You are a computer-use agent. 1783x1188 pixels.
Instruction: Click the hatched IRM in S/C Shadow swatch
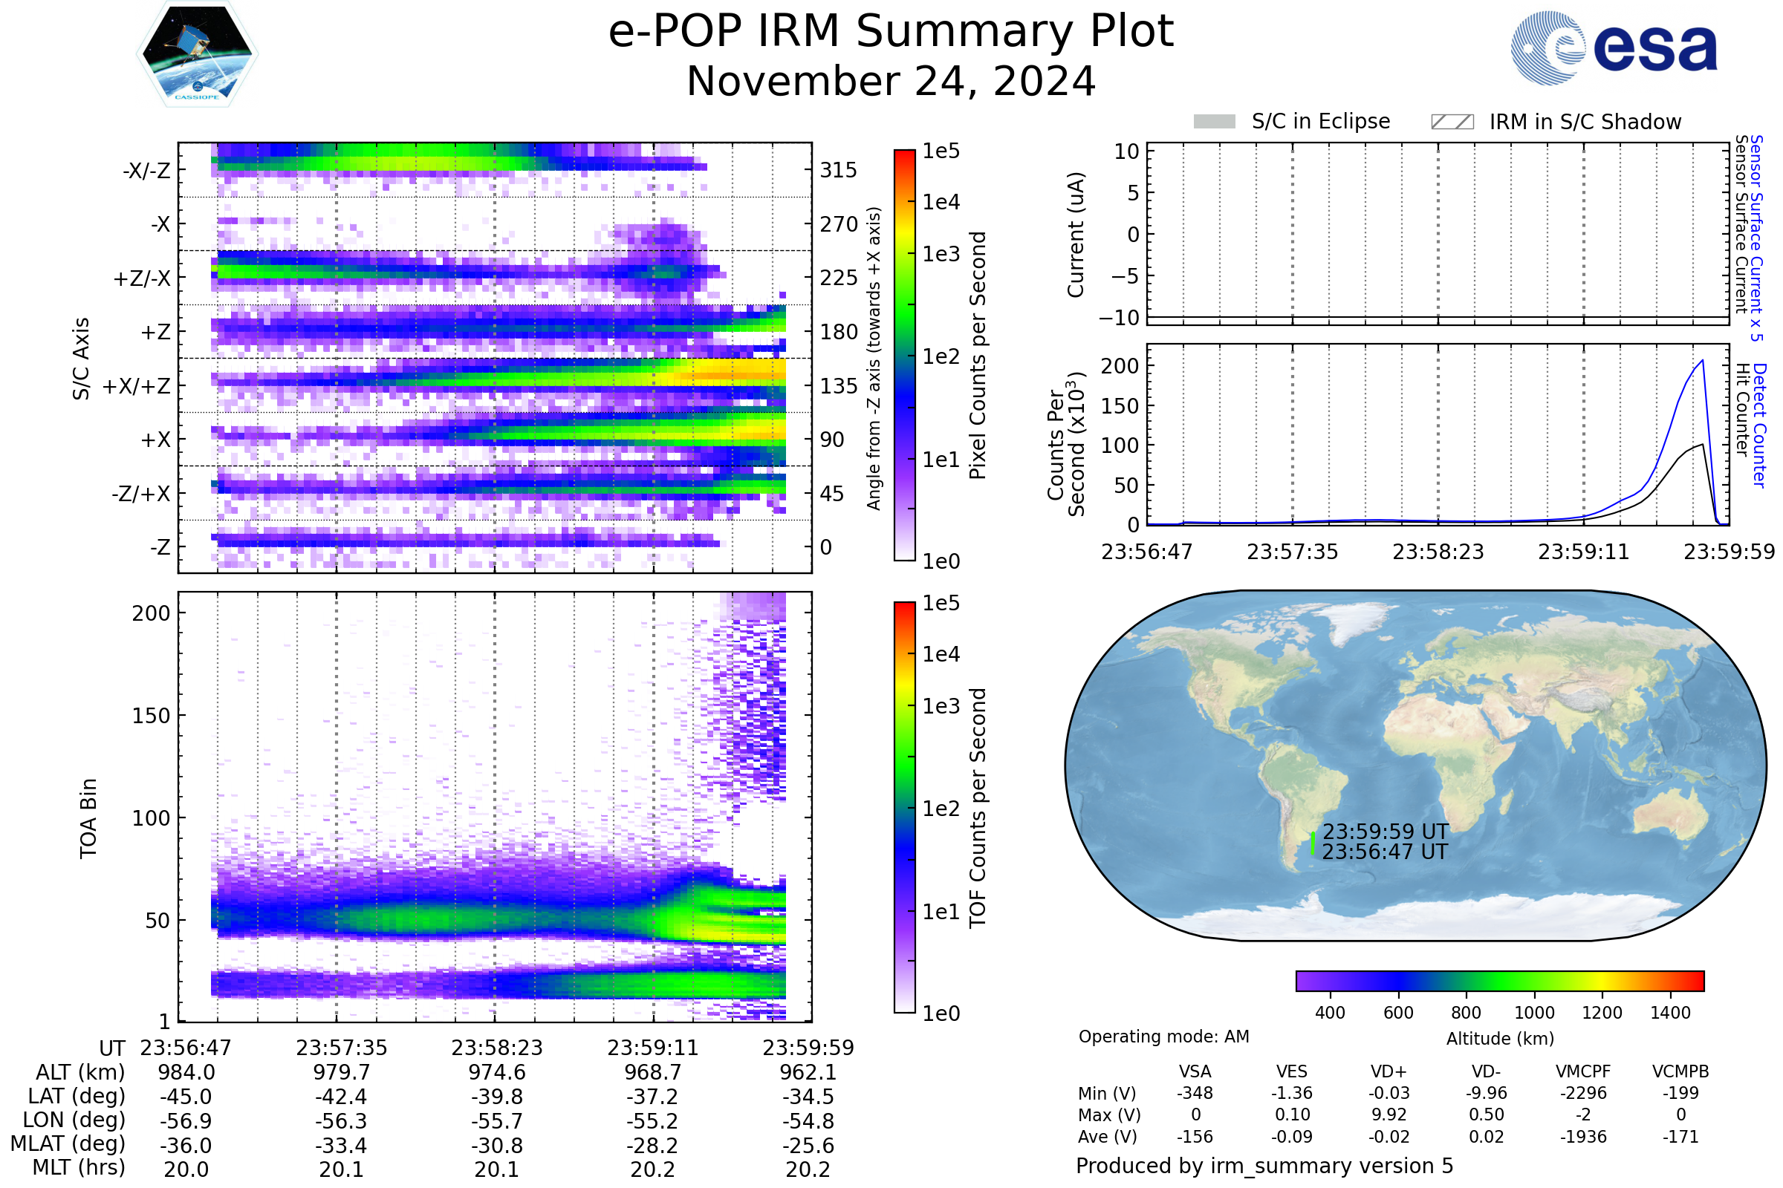point(1452,122)
